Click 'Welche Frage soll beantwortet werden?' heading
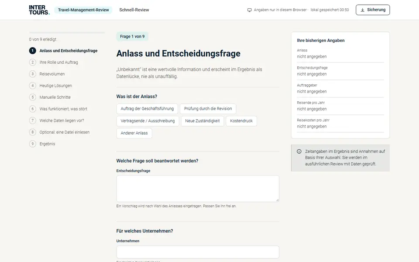This screenshot has width=419, height=262. click(x=157, y=161)
